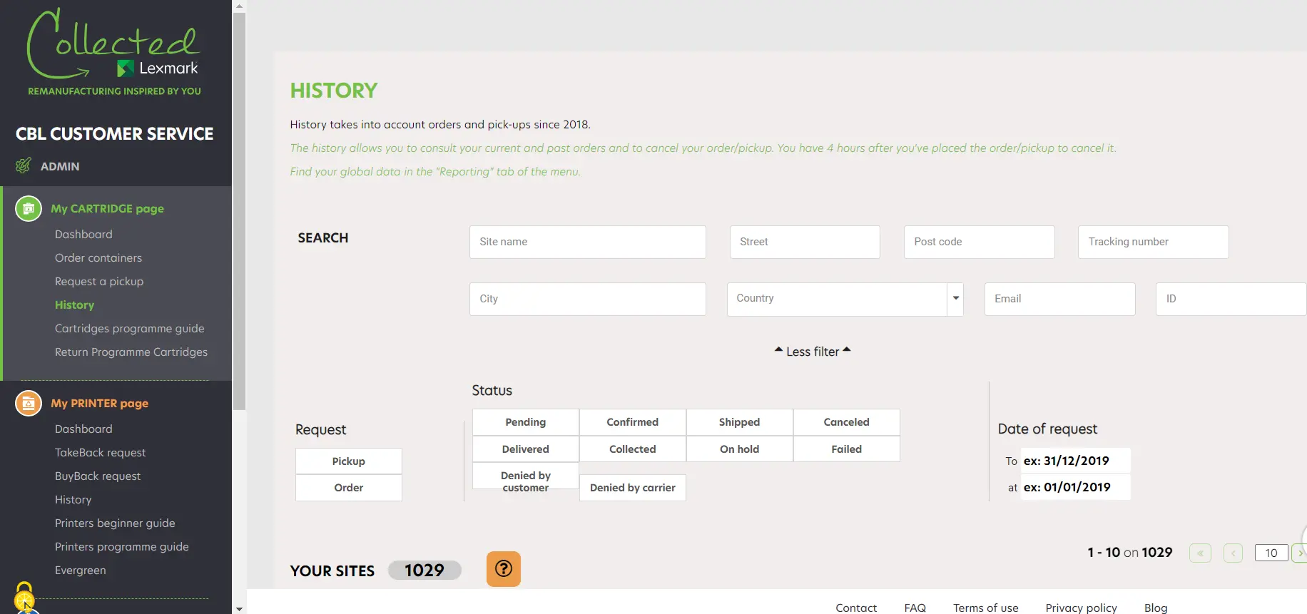Click the yellow padlock icon in sidebar
1307x614 pixels.
pyautogui.click(x=24, y=594)
